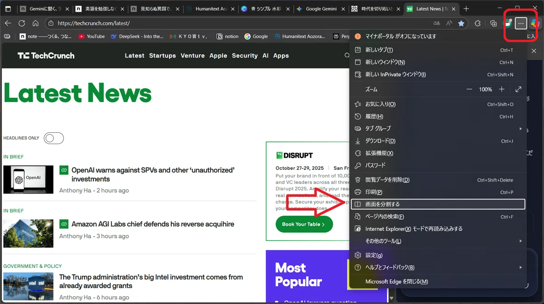
Task: Open the GOVERNMENT & POLICY category label
Action: pyautogui.click(x=33, y=266)
